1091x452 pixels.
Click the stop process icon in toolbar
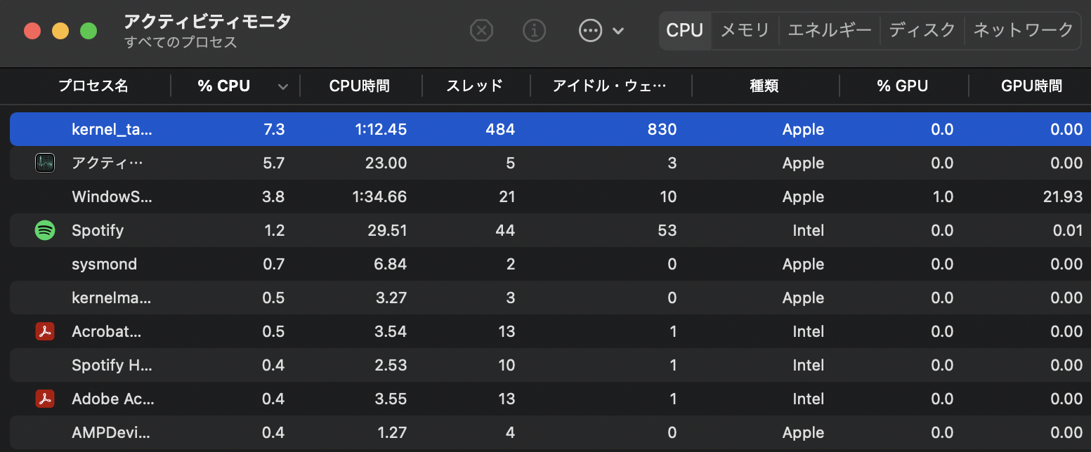(x=481, y=30)
